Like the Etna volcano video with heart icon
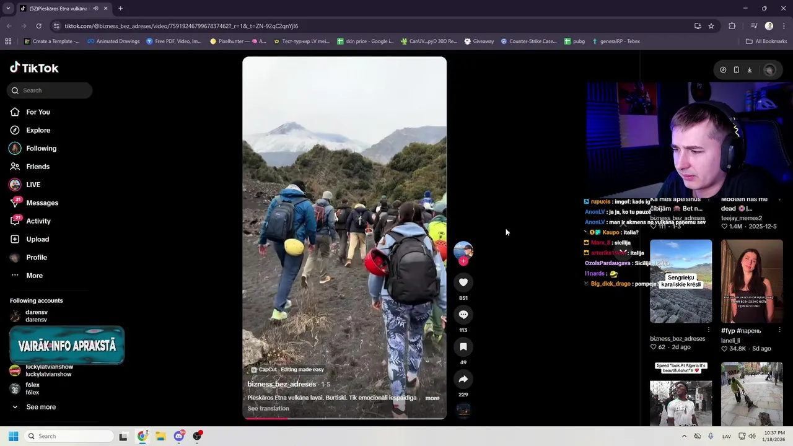Screen dimensions: 793x446 click(x=463, y=282)
